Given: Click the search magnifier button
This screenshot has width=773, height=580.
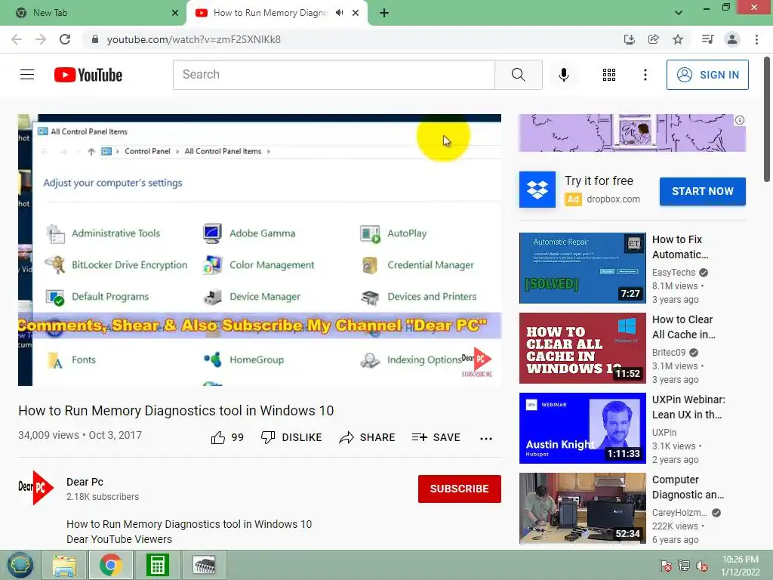Looking at the screenshot, I should 518,75.
